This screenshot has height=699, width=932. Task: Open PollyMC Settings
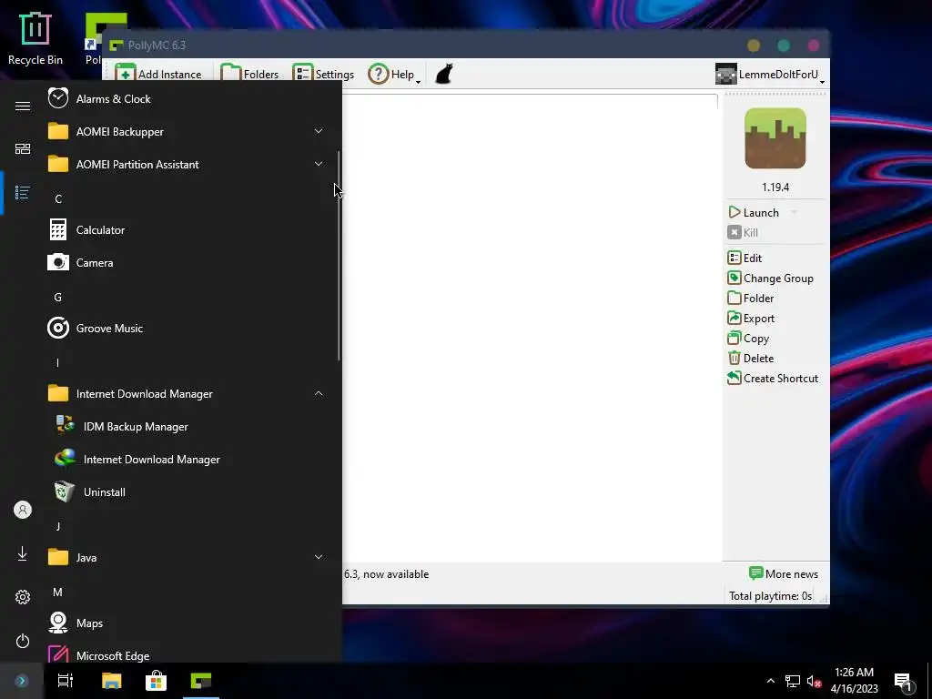(x=323, y=74)
